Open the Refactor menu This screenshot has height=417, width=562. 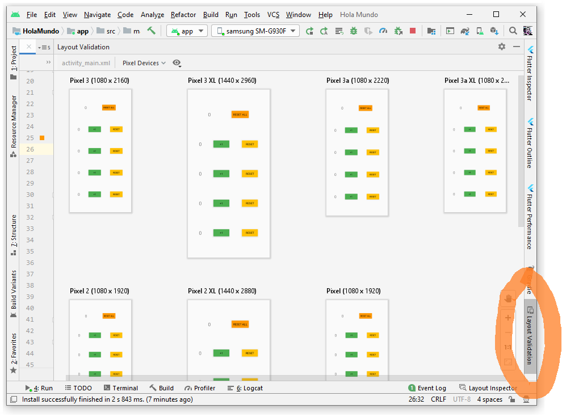[x=183, y=15]
